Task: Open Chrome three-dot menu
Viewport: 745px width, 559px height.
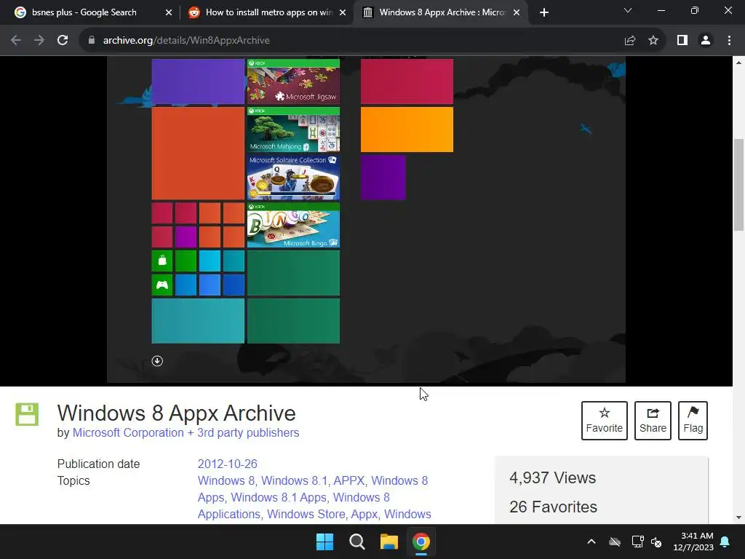Action: point(729,41)
